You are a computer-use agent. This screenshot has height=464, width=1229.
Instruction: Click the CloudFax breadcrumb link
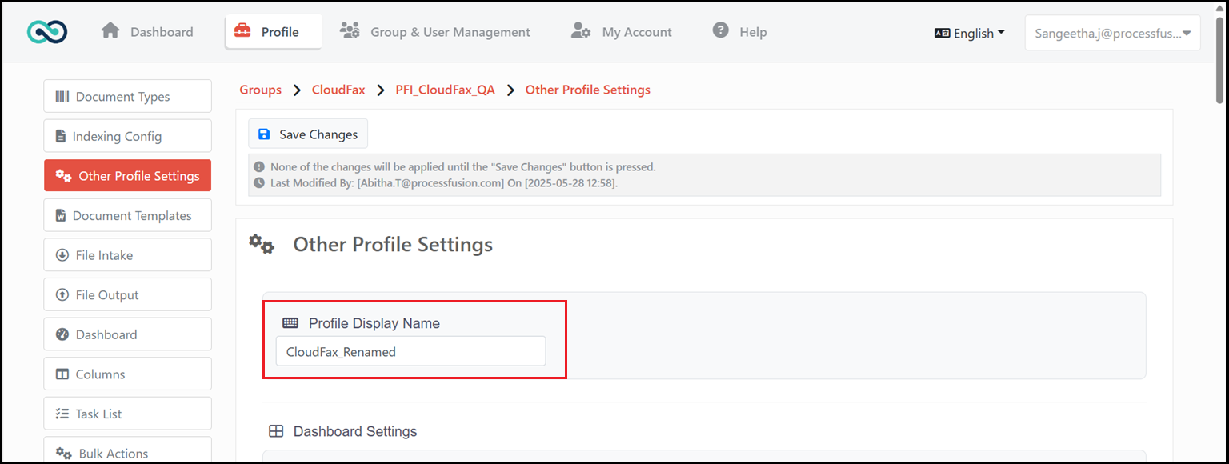tap(338, 90)
